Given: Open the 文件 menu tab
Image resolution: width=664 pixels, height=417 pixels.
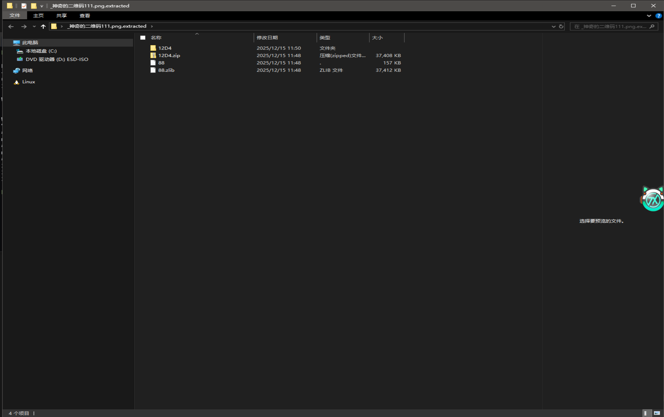Looking at the screenshot, I should point(15,15).
